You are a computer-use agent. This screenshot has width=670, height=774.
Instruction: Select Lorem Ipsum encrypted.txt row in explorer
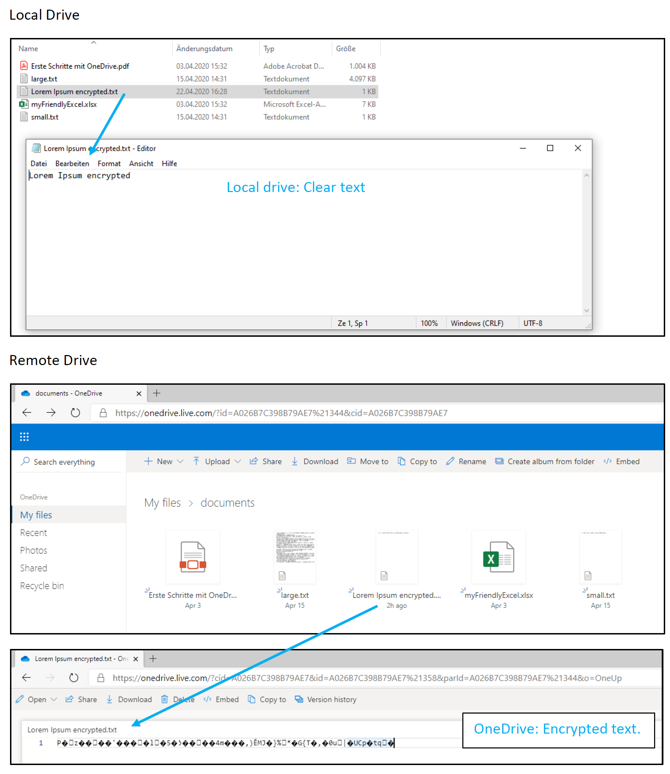tap(197, 91)
